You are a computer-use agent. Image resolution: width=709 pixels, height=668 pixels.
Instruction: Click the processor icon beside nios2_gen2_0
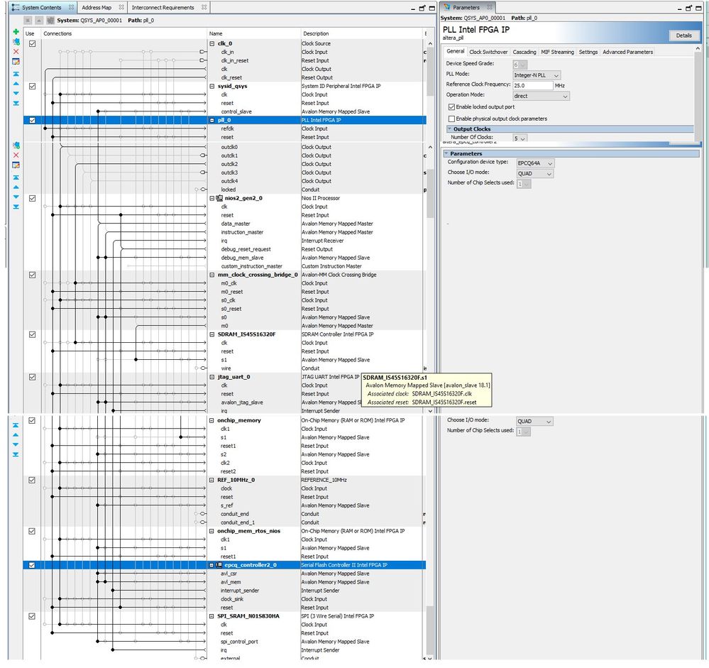pyautogui.click(x=219, y=198)
